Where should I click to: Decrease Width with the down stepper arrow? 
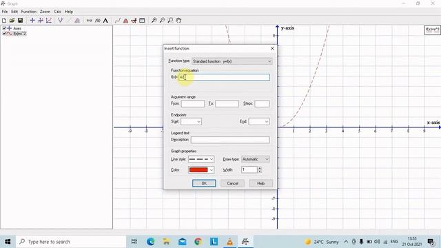(260, 172)
